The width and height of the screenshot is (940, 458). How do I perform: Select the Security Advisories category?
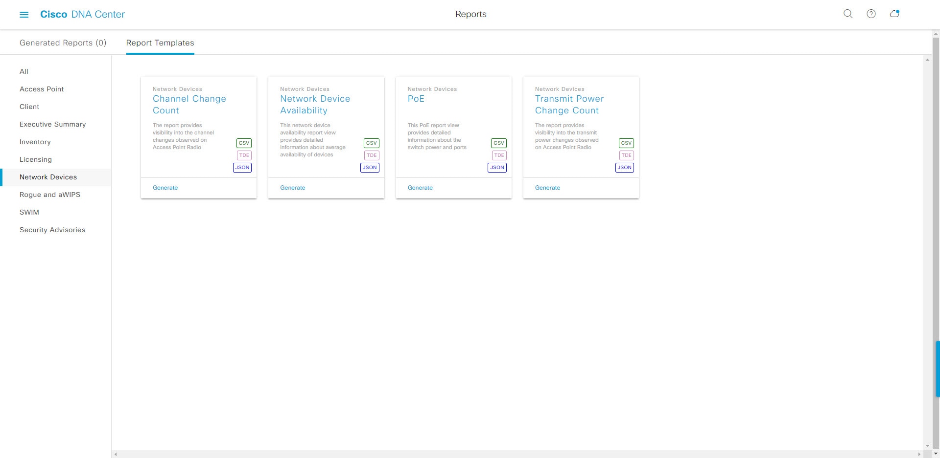coord(52,230)
